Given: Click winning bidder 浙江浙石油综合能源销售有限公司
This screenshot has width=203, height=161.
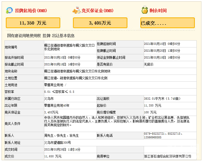Looking at the screenshot, I should (167, 156).
